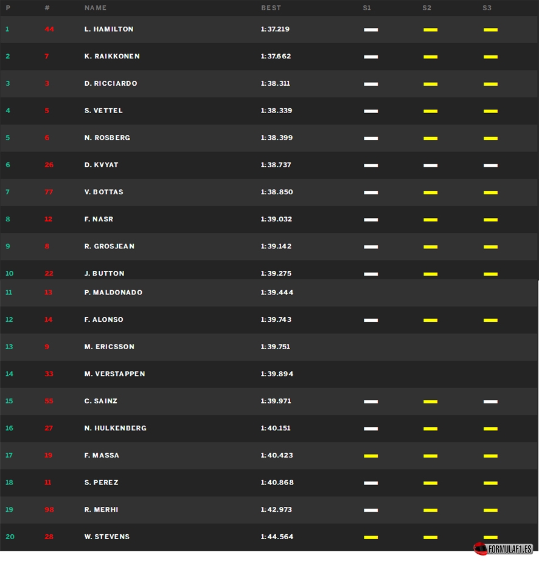Screen dimensions: 539x561
Task: Click Hamilton's white S1 sector indicator
Action: [x=370, y=30]
